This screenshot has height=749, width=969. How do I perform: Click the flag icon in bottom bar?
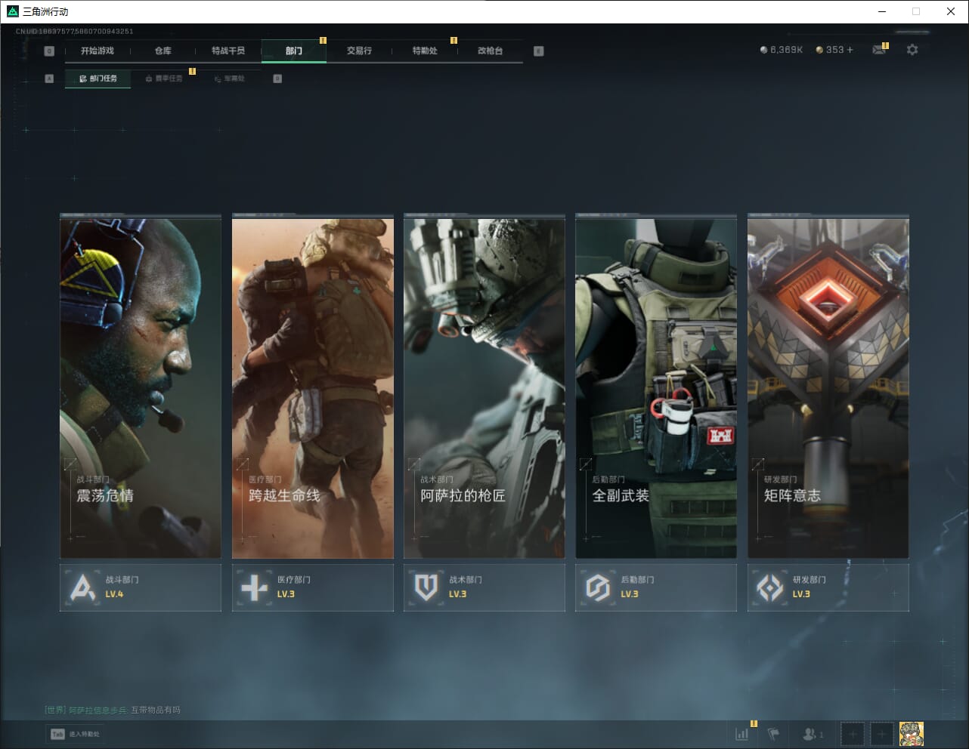[x=773, y=733]
